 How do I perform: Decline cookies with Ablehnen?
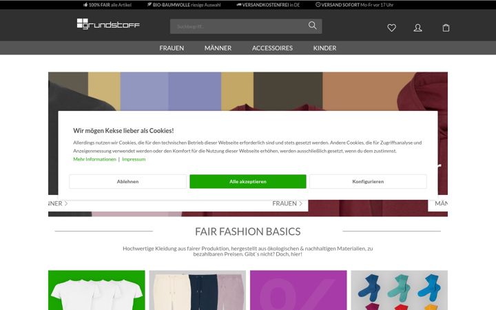(x=128, y=182)
